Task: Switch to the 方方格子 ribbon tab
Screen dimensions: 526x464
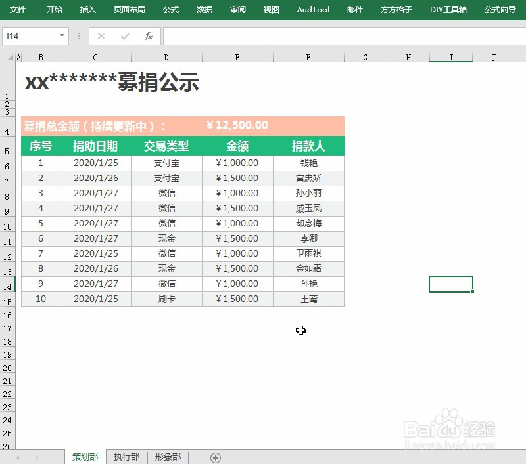Action: (395, 10)
